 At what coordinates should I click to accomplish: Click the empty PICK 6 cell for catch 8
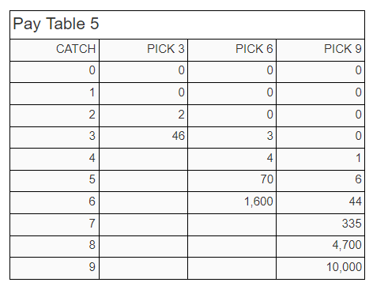pos(232,247)
